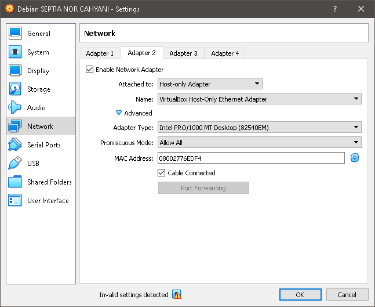Image resolution: width=375 pixels, height=307 pixels.
Task: Open the Attached to dropdown
Action: click(x=210, y=84)
